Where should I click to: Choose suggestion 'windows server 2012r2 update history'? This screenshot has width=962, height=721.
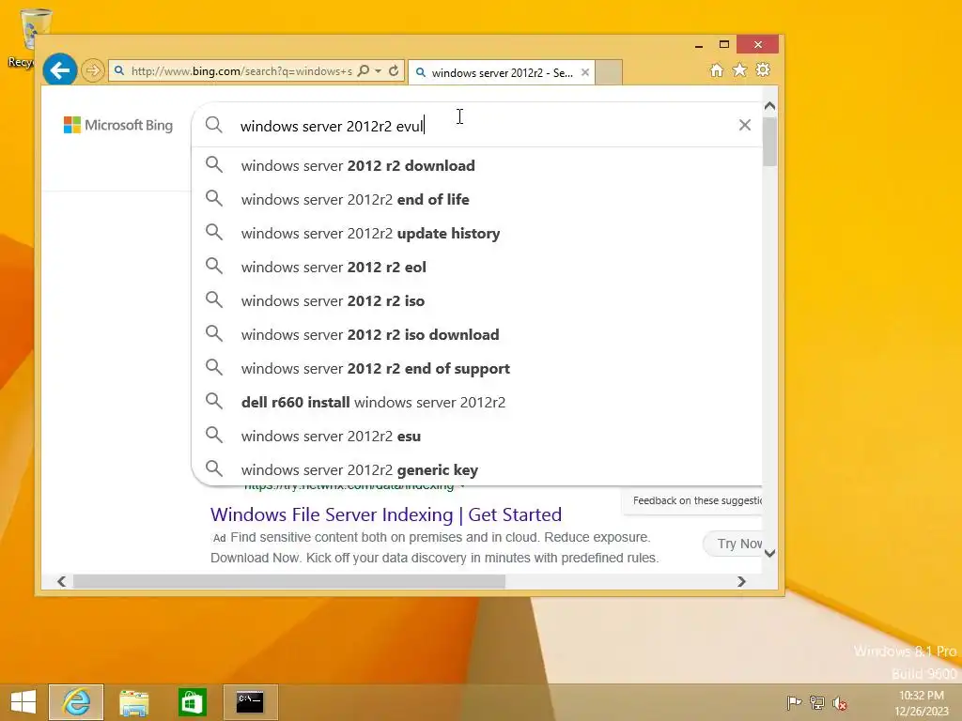tap(477, 233)
